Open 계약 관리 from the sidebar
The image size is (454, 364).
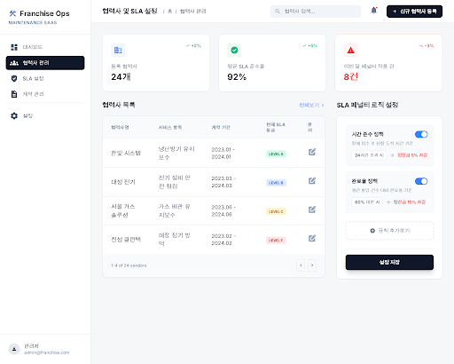coord(45,94)
